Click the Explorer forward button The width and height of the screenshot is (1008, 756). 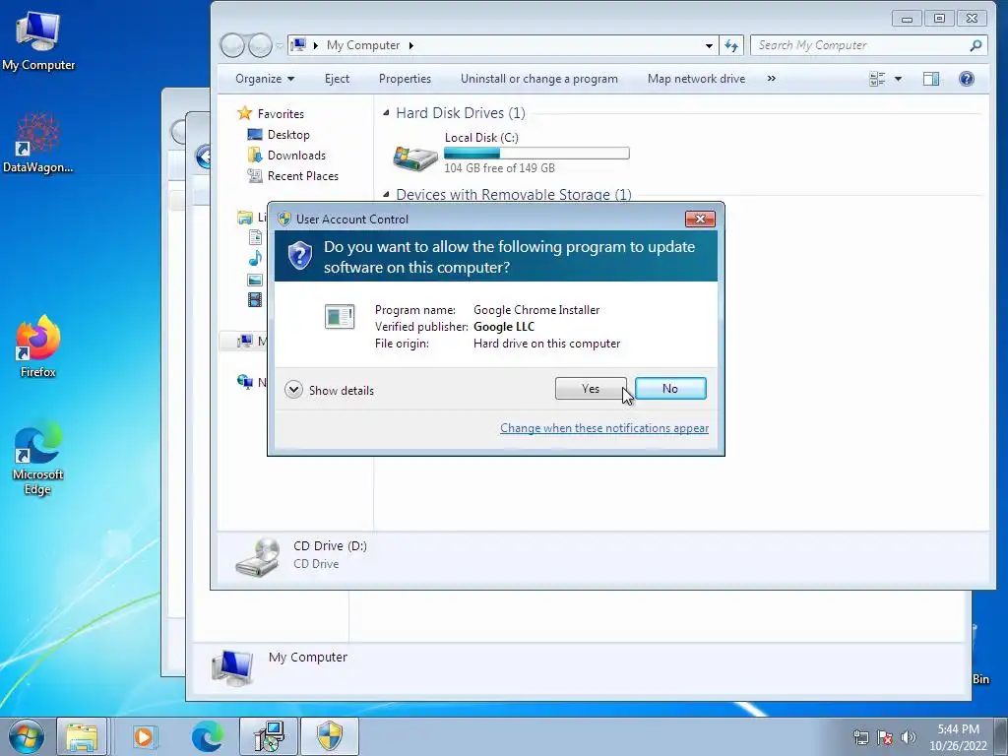pyautogui.click(x=260, y=45)
